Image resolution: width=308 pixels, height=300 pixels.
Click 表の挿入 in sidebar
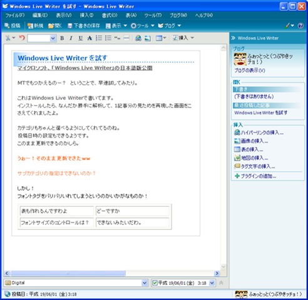(x=249, y=149)
